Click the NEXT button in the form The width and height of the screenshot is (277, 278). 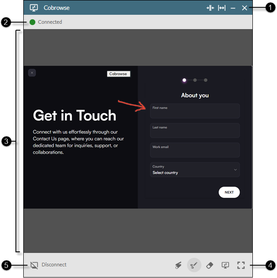click(229, 192)
